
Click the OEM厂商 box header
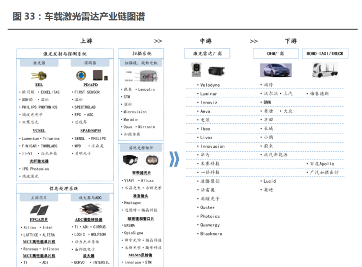coord(276,53)
